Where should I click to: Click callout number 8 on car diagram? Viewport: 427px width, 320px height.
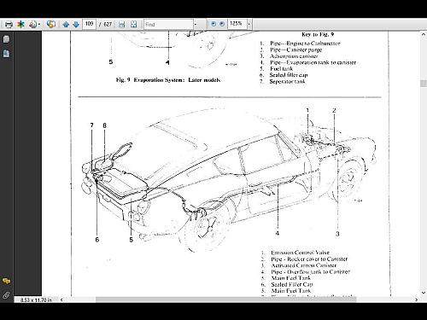click(x=104, y=125)
